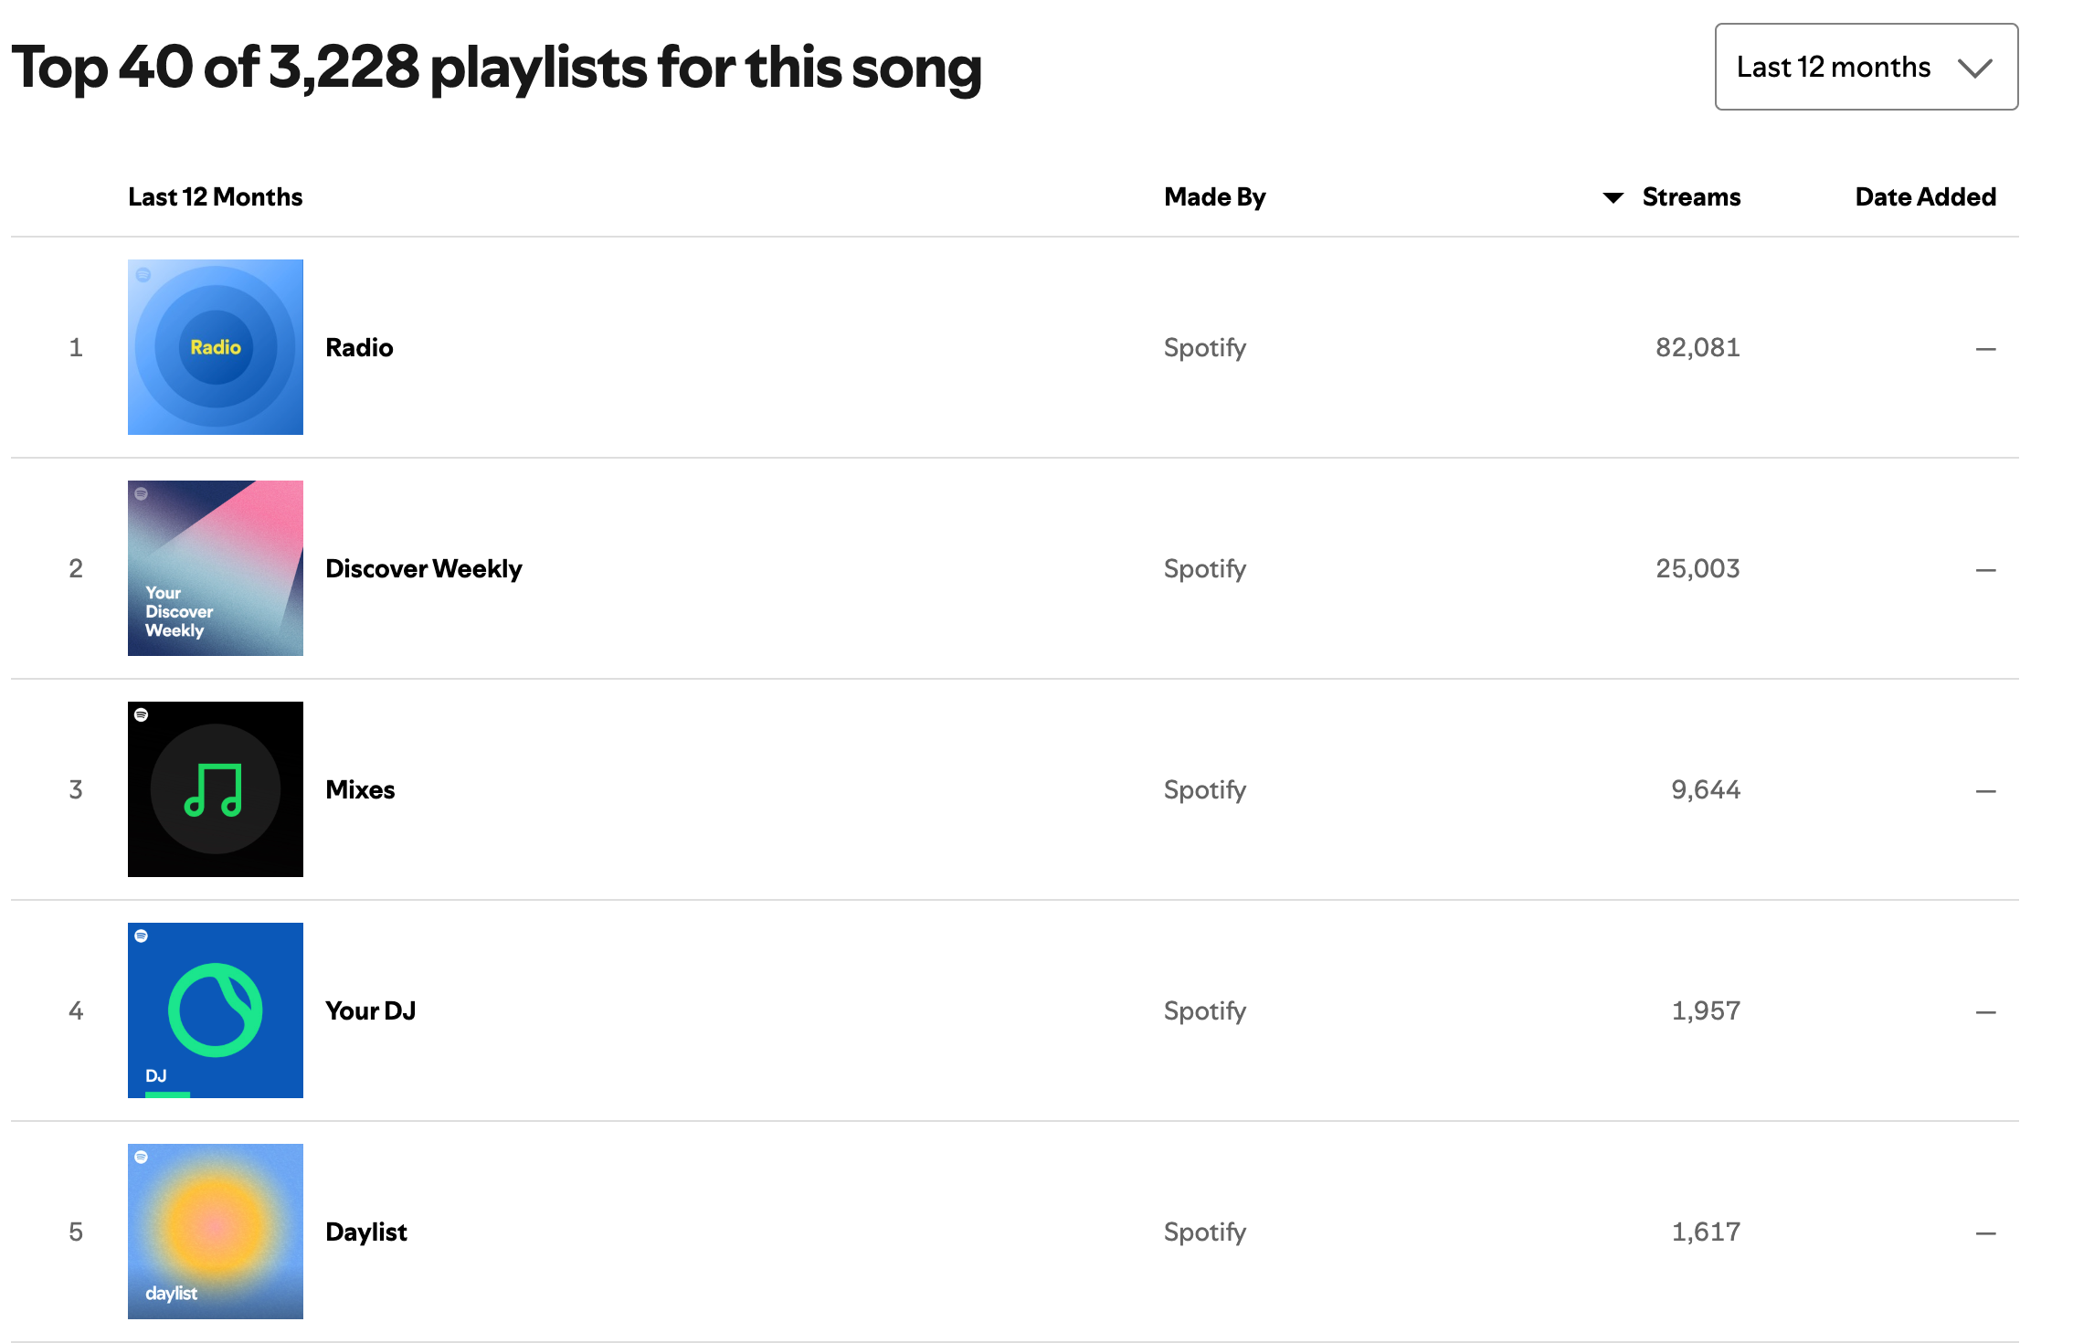The width and height of the screenshot is (2094, 1343).
Task: Open the Daylist cover thumbnail
Action: (216, 1231)
